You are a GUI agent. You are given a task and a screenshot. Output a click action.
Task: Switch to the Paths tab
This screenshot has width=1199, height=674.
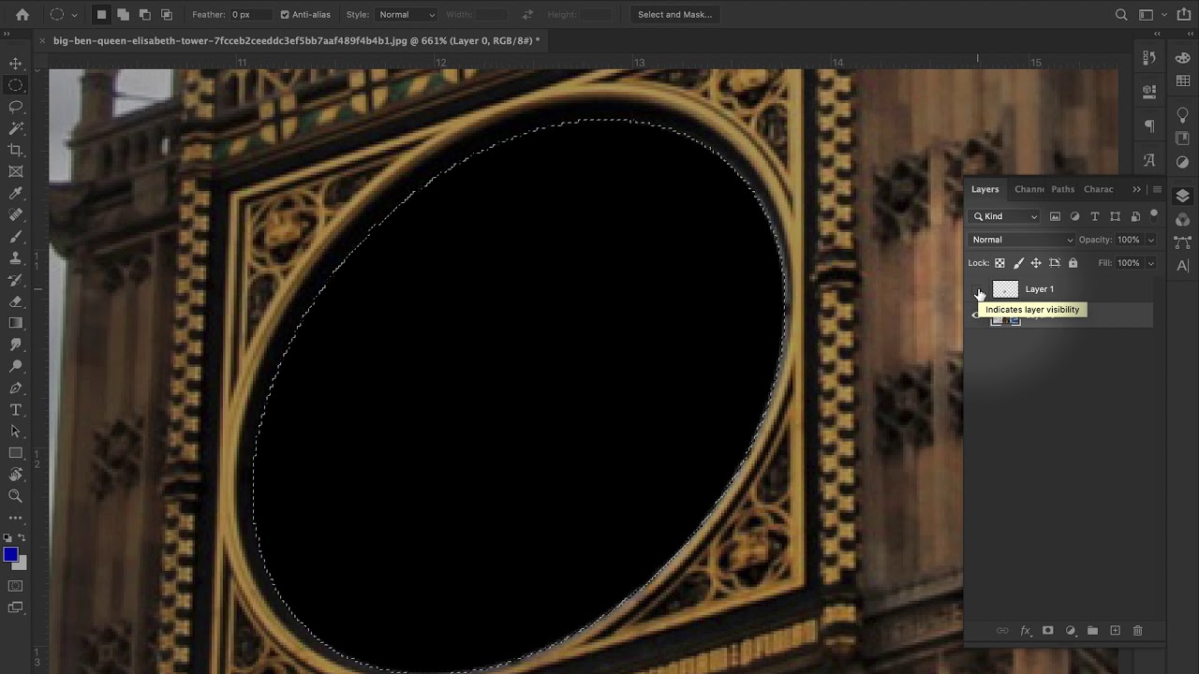tap(1062, 189)
